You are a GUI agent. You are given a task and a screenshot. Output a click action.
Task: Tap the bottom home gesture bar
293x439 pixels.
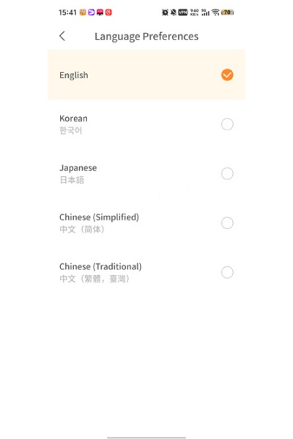(x=146, y=438)
